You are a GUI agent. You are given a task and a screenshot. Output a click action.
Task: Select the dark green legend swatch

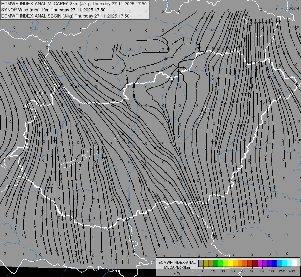click(x=216, y=263)
